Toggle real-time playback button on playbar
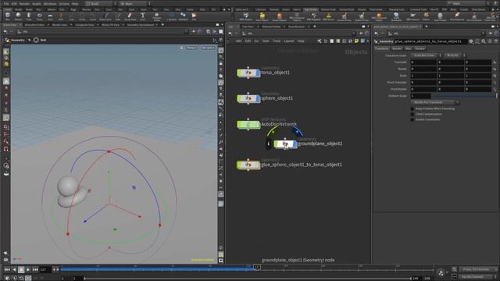Viewport: 500px width, 281px height. 28,278
